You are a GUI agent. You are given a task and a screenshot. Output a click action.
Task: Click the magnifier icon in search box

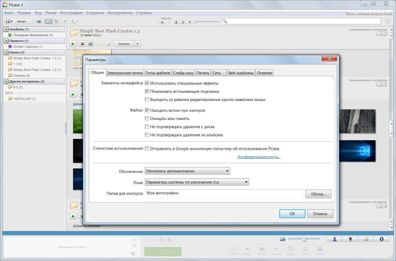(x=225, y=21)
